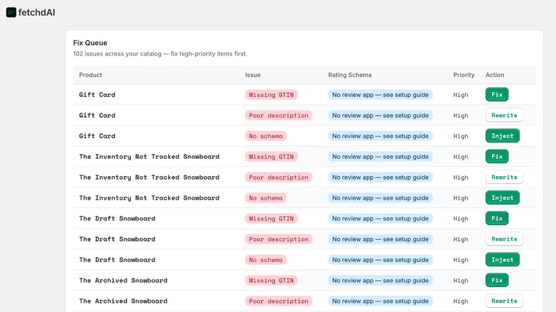
Task: Inject schema for The Draft Snowboard
Action: [502, 259]
